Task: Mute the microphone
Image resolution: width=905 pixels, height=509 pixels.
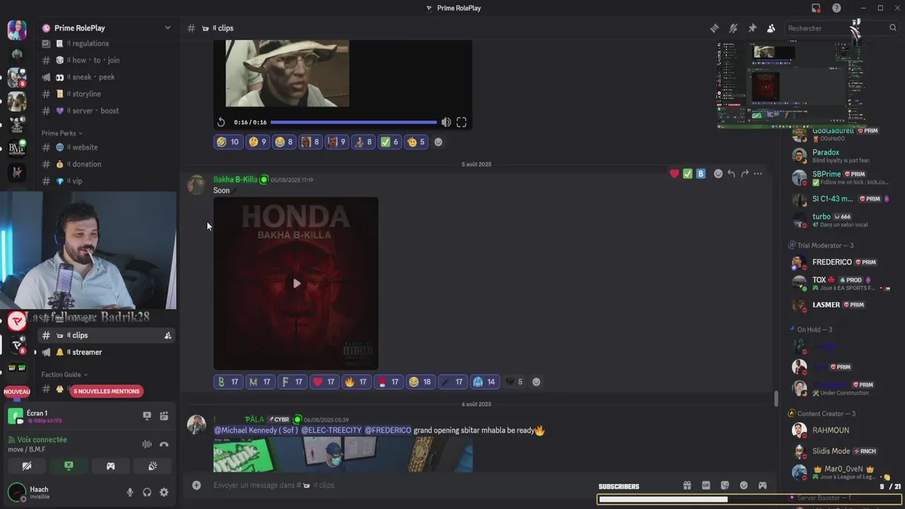Action: 130,492
